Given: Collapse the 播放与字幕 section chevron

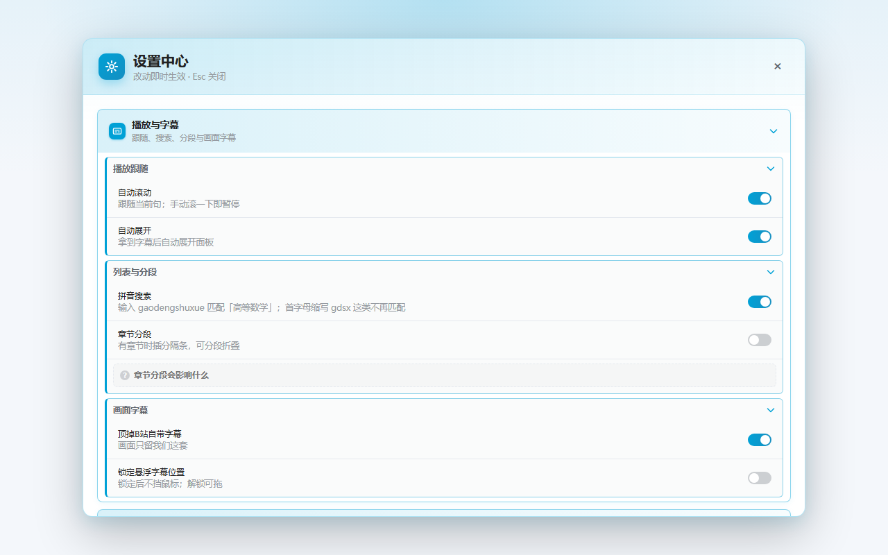Looking at the screenshot, I should click(774, 131).
